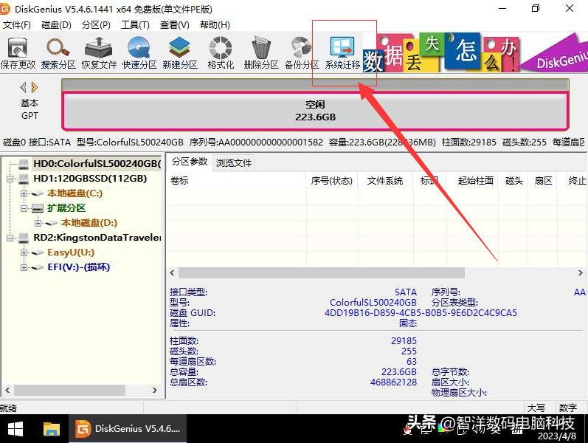Open the 工具(T) menu
Viewport: 588px width, 443px height.
(x=135, y=25)
